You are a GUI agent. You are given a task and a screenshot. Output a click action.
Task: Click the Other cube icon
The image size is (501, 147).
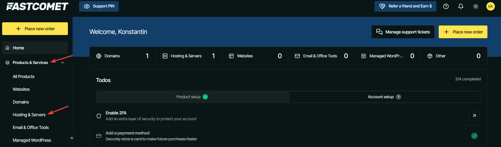430,56
